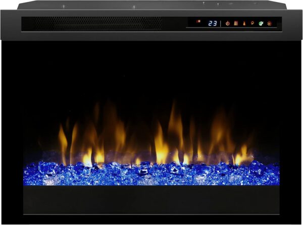This screenshot has height=225, width=303.
Task: Tap the orange arrow speed icon
Action: tap(252, 23)
